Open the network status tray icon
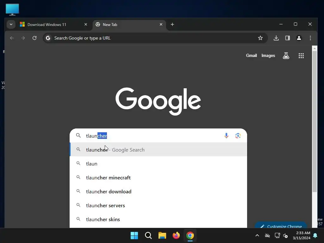 click(277, 235)
